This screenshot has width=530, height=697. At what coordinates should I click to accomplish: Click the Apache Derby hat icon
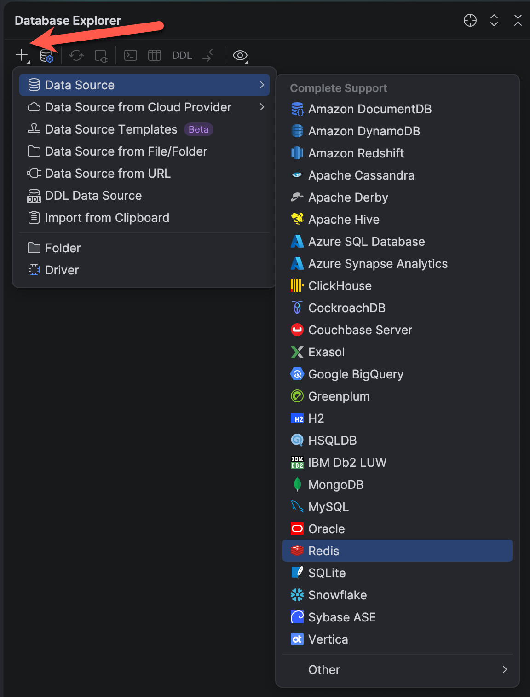coord(297,197)
